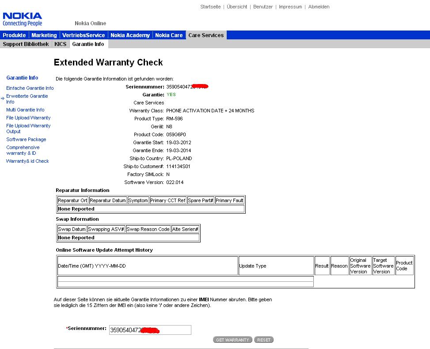The image size is (430, 349).
Task: Open the Warranty& id Check link
Action: pyautogui.click(x=27, y=161)
